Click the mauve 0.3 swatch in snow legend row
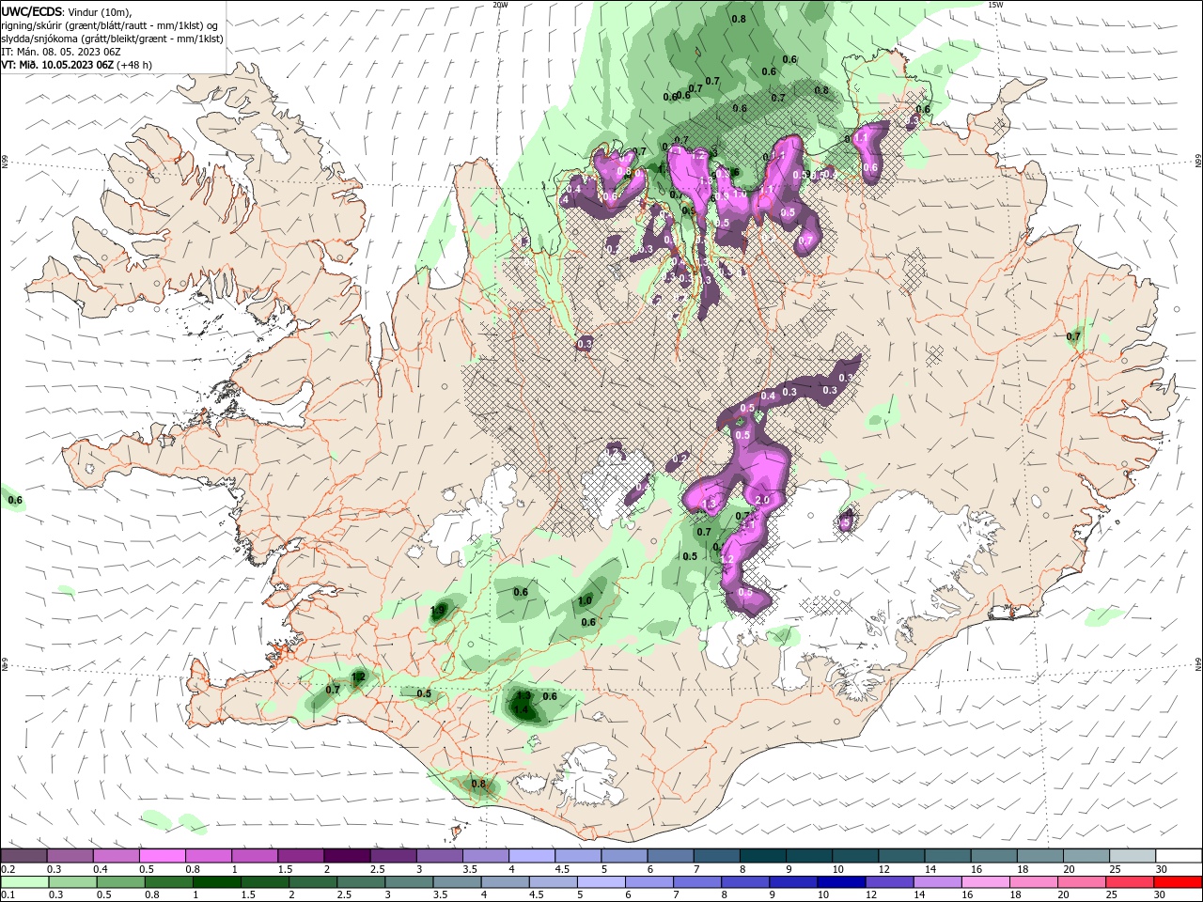1203x902 pixels. click(x=70, y=856)
